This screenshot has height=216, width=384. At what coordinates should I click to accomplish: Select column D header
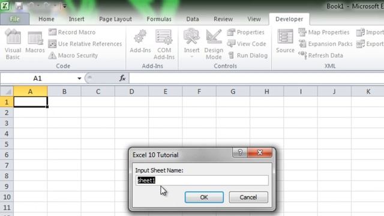tap(132, 92)
